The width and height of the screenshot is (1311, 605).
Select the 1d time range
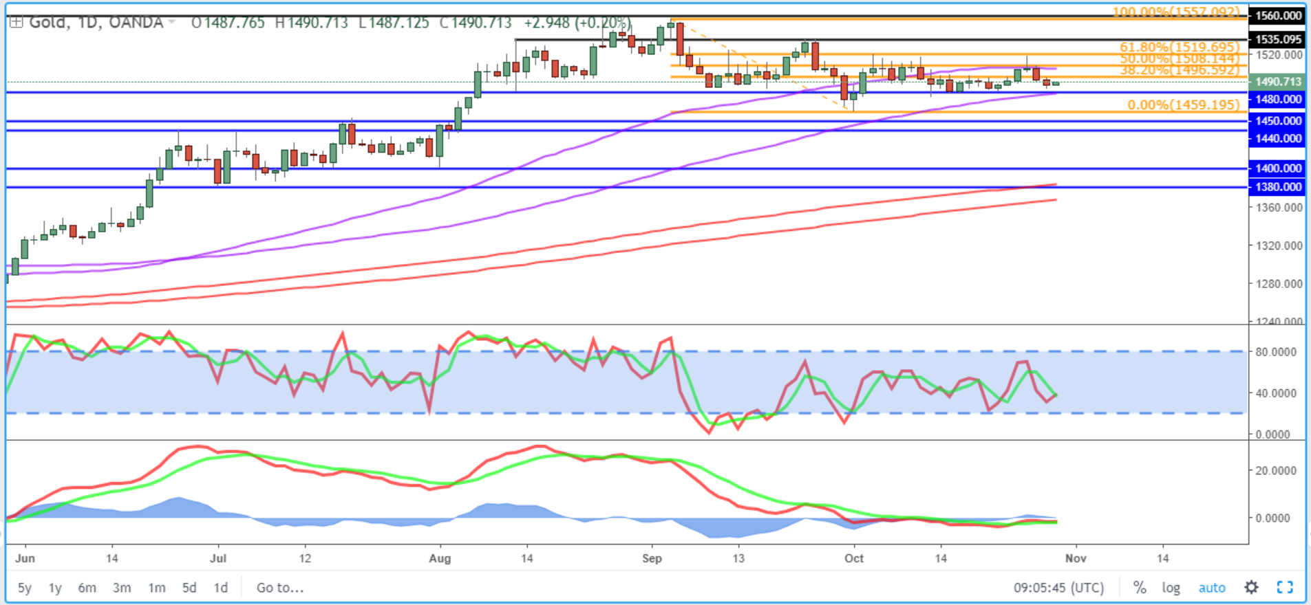point(220,588)
